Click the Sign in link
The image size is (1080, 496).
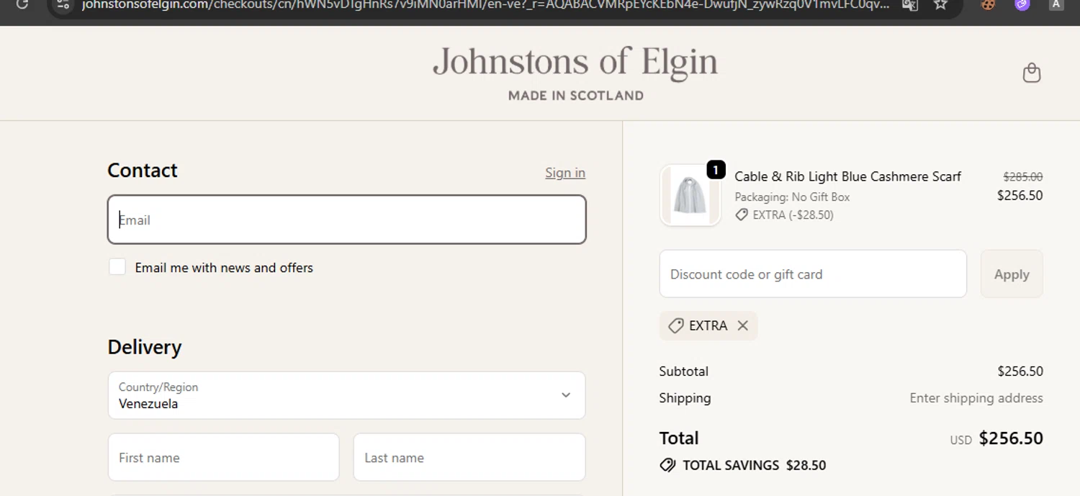pos(565,173)
